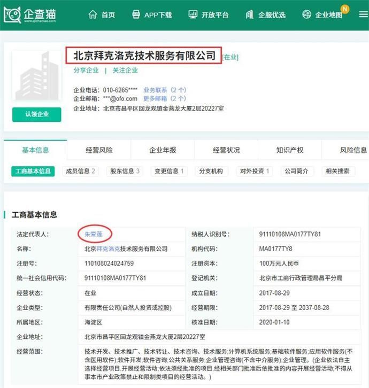Click the orange N badge

345,9
